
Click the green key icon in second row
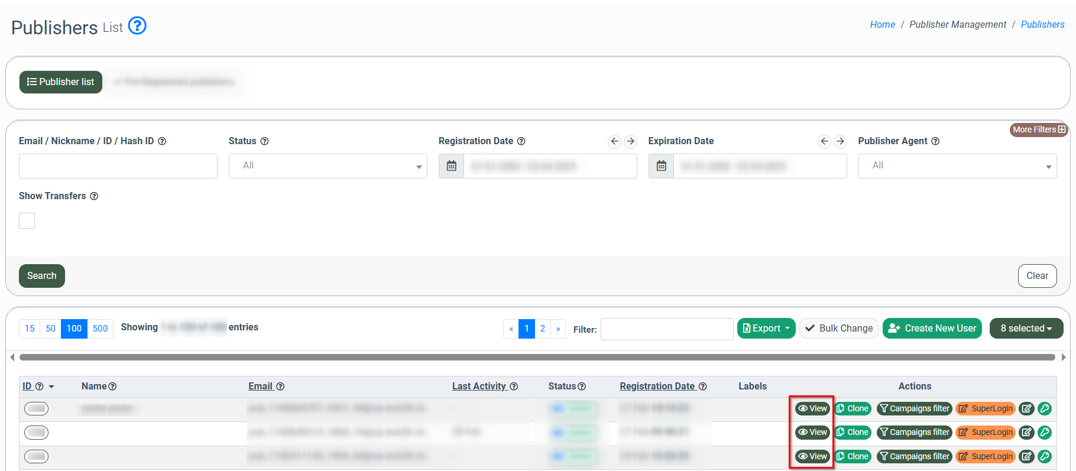(1045, 433)
